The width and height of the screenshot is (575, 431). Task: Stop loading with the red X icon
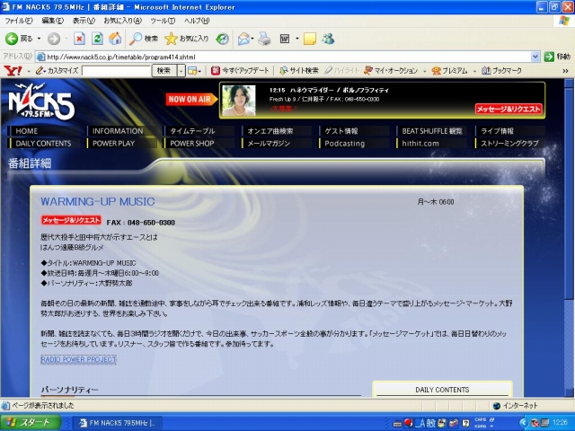coord(79,39)
